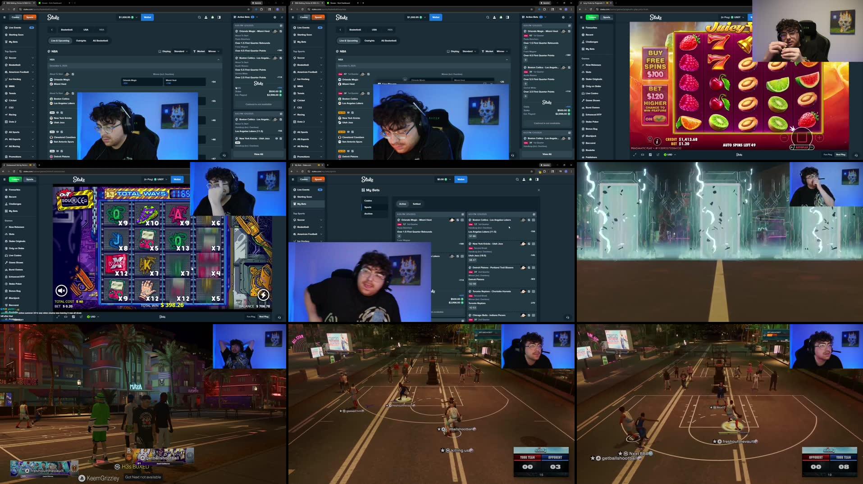This screenshot has height=484, width=863.
Task: Toggle fullscreen on the Juicy Fruits slot
Action: click(x=635, y=154)
